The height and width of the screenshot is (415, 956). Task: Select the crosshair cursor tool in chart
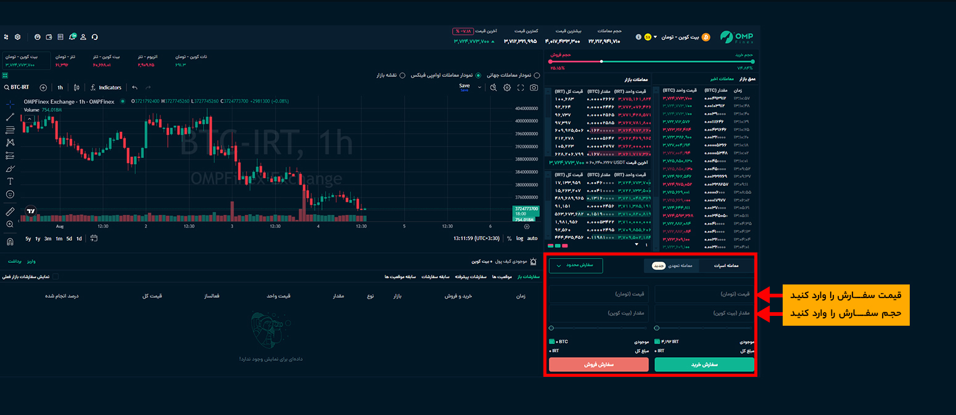tap(10, 104)
